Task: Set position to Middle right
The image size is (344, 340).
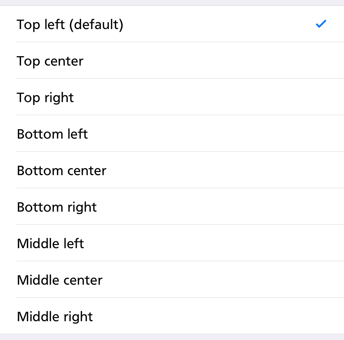Action: click(x=172, y=316)
